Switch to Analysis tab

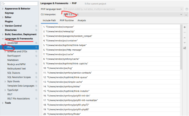(82, 20)
